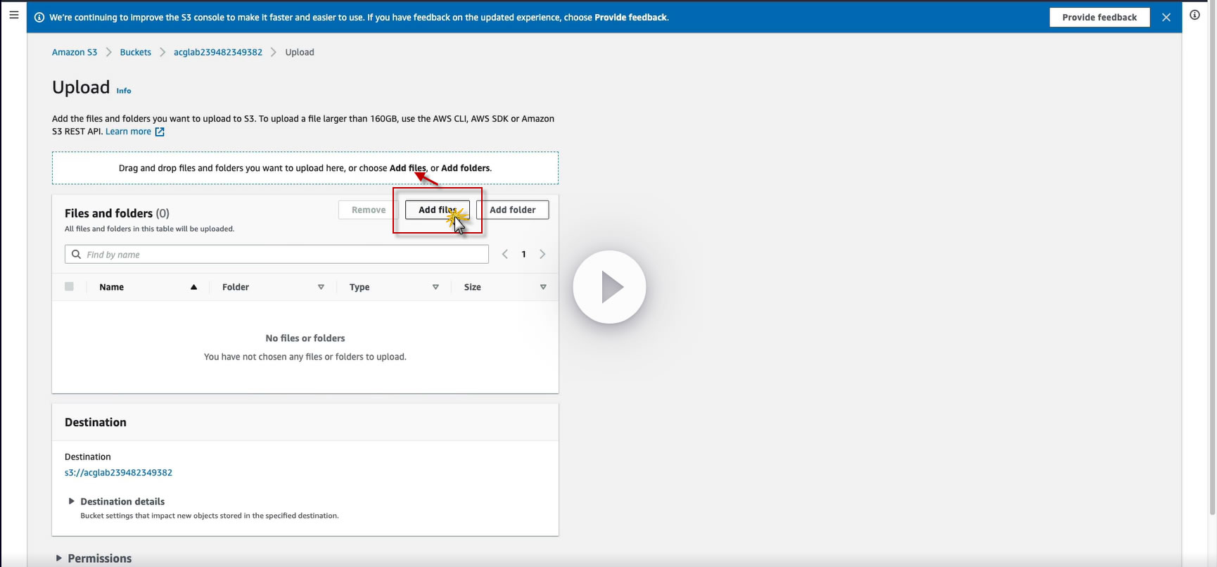The image size is (1217, 567).
Task: Sort by the Type column arrow
Action: tap(435, 287)
